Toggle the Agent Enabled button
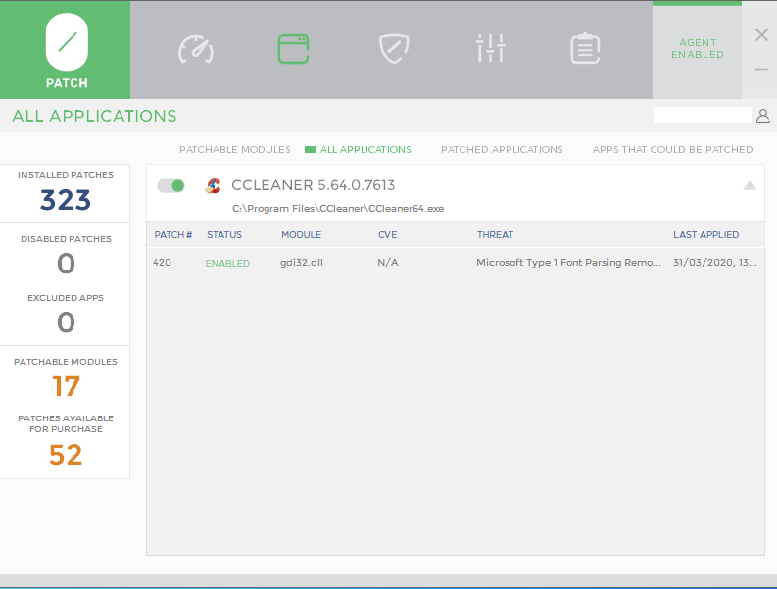The width and height of the screenshot is (777, 589). click(x=698, y=49)
